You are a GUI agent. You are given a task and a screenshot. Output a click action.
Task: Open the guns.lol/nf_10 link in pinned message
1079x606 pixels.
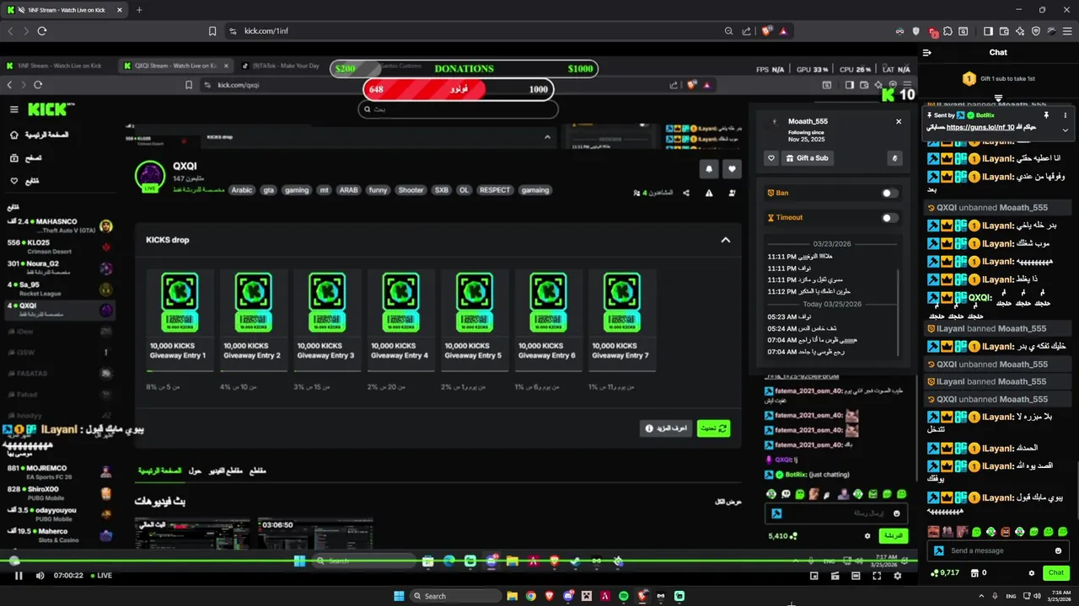(980, 127)
